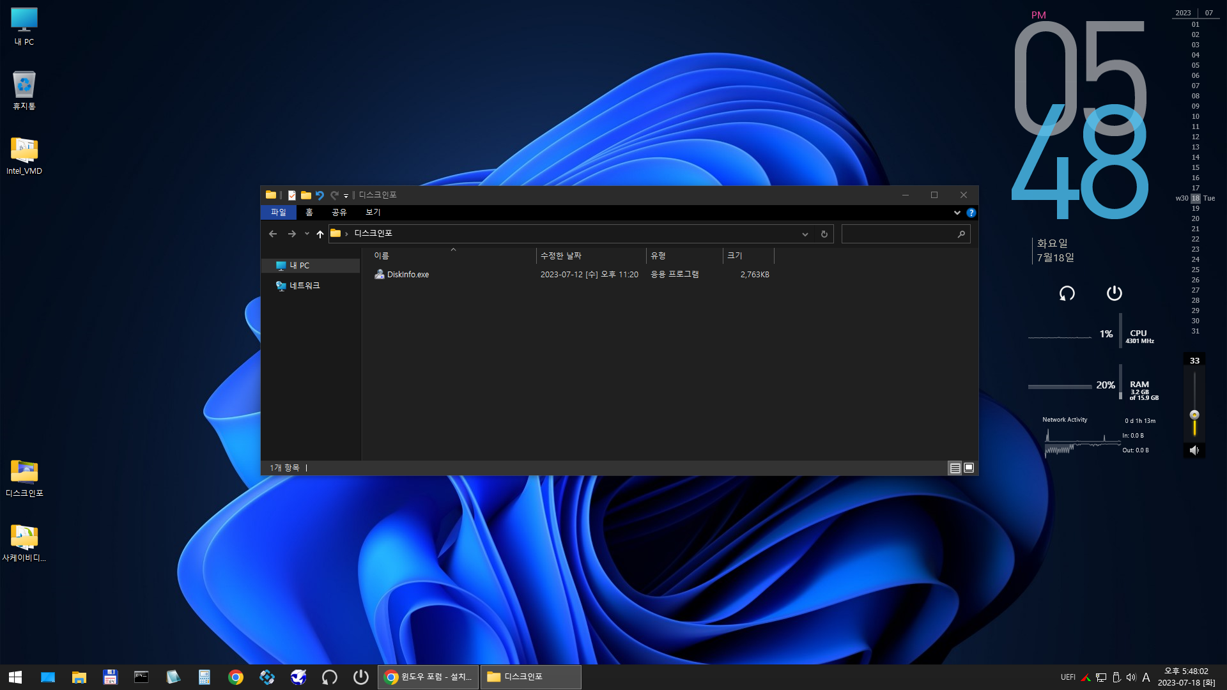
Task: Click the taskbar power icon
Action: tap(361, 677)
